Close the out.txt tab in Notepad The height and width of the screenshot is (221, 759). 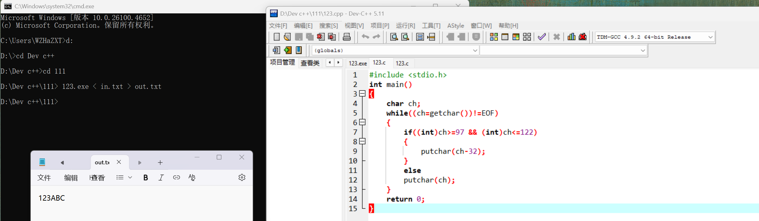click(x=119, y=162)
